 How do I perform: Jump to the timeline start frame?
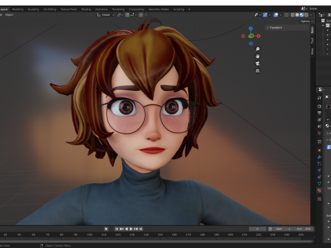pyautogui.click(x=117, y=229)
